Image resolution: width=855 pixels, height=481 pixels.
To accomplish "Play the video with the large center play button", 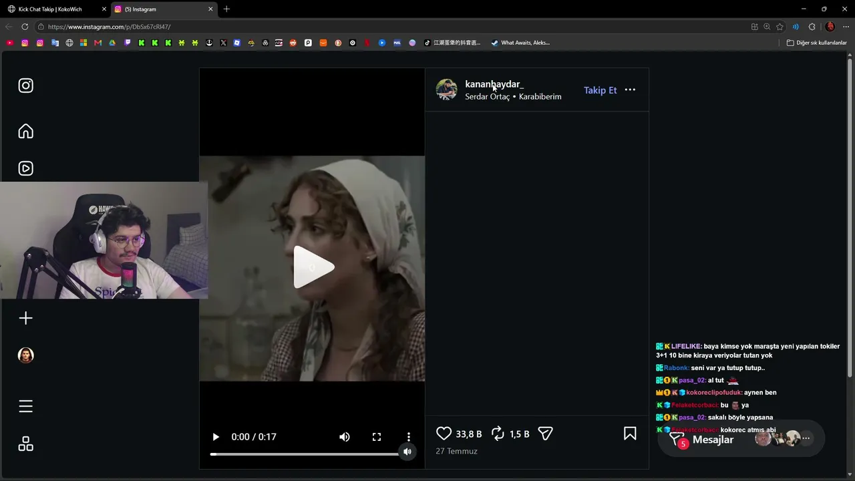I will (x=313, y=267).
